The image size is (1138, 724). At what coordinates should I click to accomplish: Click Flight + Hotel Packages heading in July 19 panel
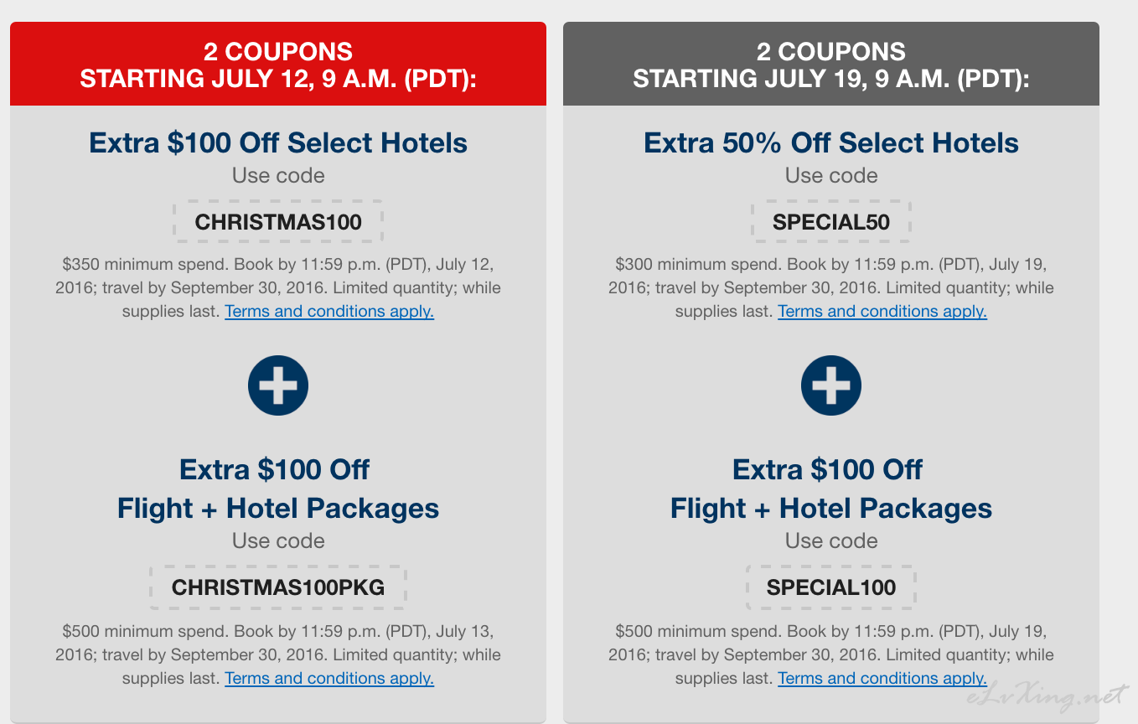point(831,508)
